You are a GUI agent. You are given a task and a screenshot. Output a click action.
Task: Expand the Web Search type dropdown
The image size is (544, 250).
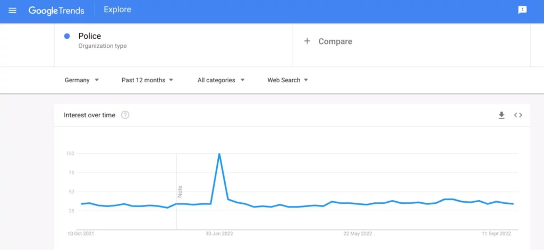[287, 80]
